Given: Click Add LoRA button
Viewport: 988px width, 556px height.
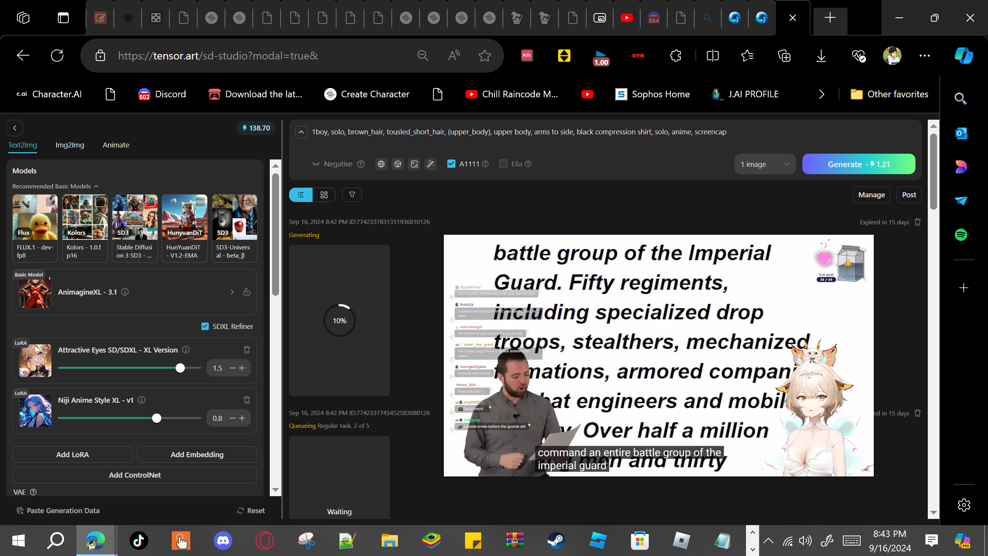Looking at the screenshot, I should pos(73,454).
